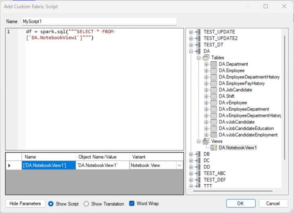Click the Name column header in parameters grid
This screenshot has height=213, width=294.
(49, 157)
